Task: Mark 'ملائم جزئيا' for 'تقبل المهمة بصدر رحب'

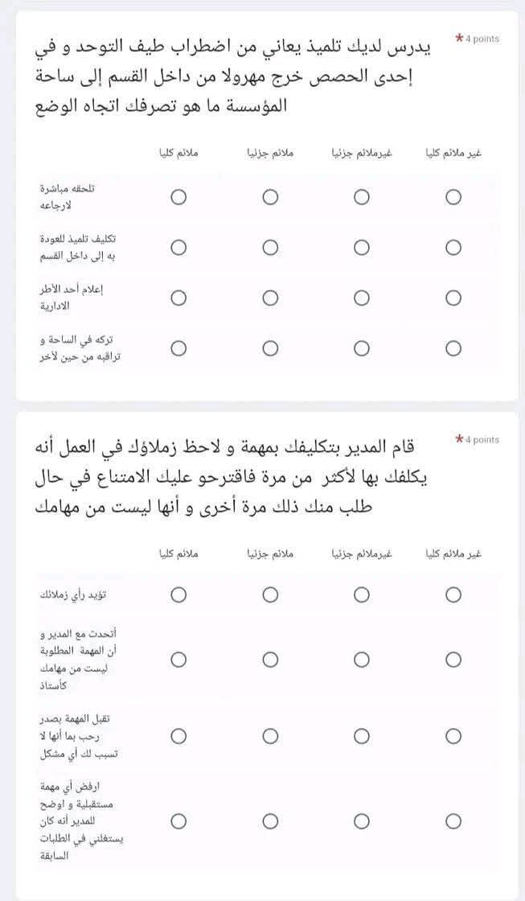Action: 270,736
